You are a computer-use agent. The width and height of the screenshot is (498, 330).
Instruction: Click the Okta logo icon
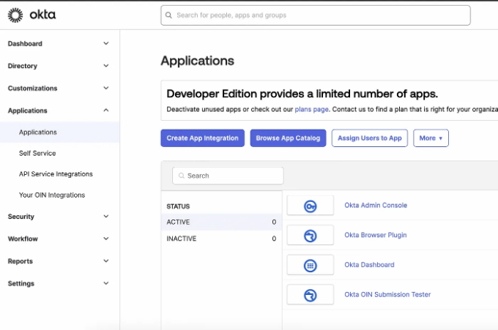15,15
